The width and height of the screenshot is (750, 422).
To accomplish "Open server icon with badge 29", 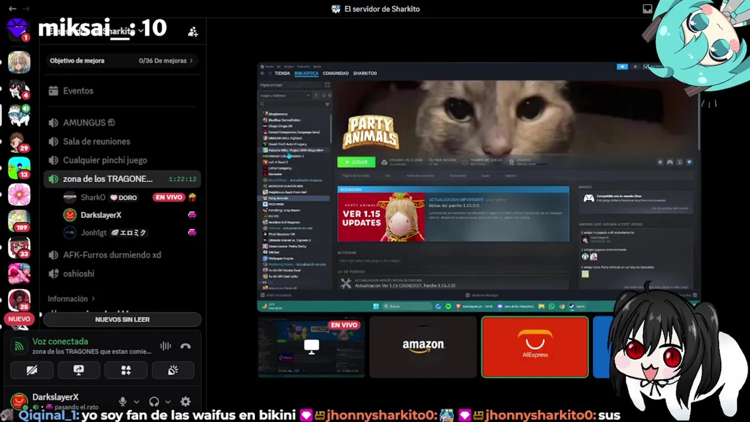I will (x=19, y=141).
